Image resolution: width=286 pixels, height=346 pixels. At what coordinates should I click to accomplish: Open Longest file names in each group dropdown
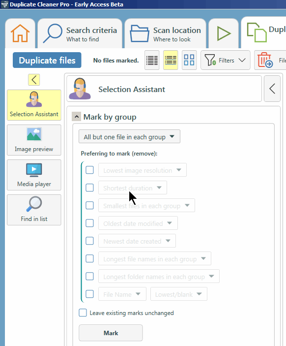point(155,258)
